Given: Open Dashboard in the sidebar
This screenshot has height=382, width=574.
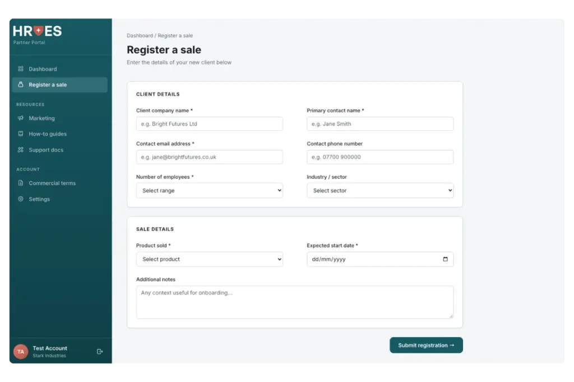Looking at the screenshot, I should [x=59, y=69].
